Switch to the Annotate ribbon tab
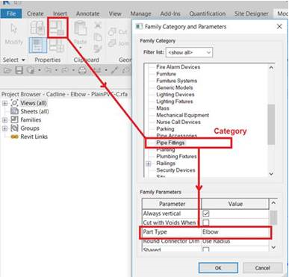This screenshot has height=277, width=289. tap(87, 13)
